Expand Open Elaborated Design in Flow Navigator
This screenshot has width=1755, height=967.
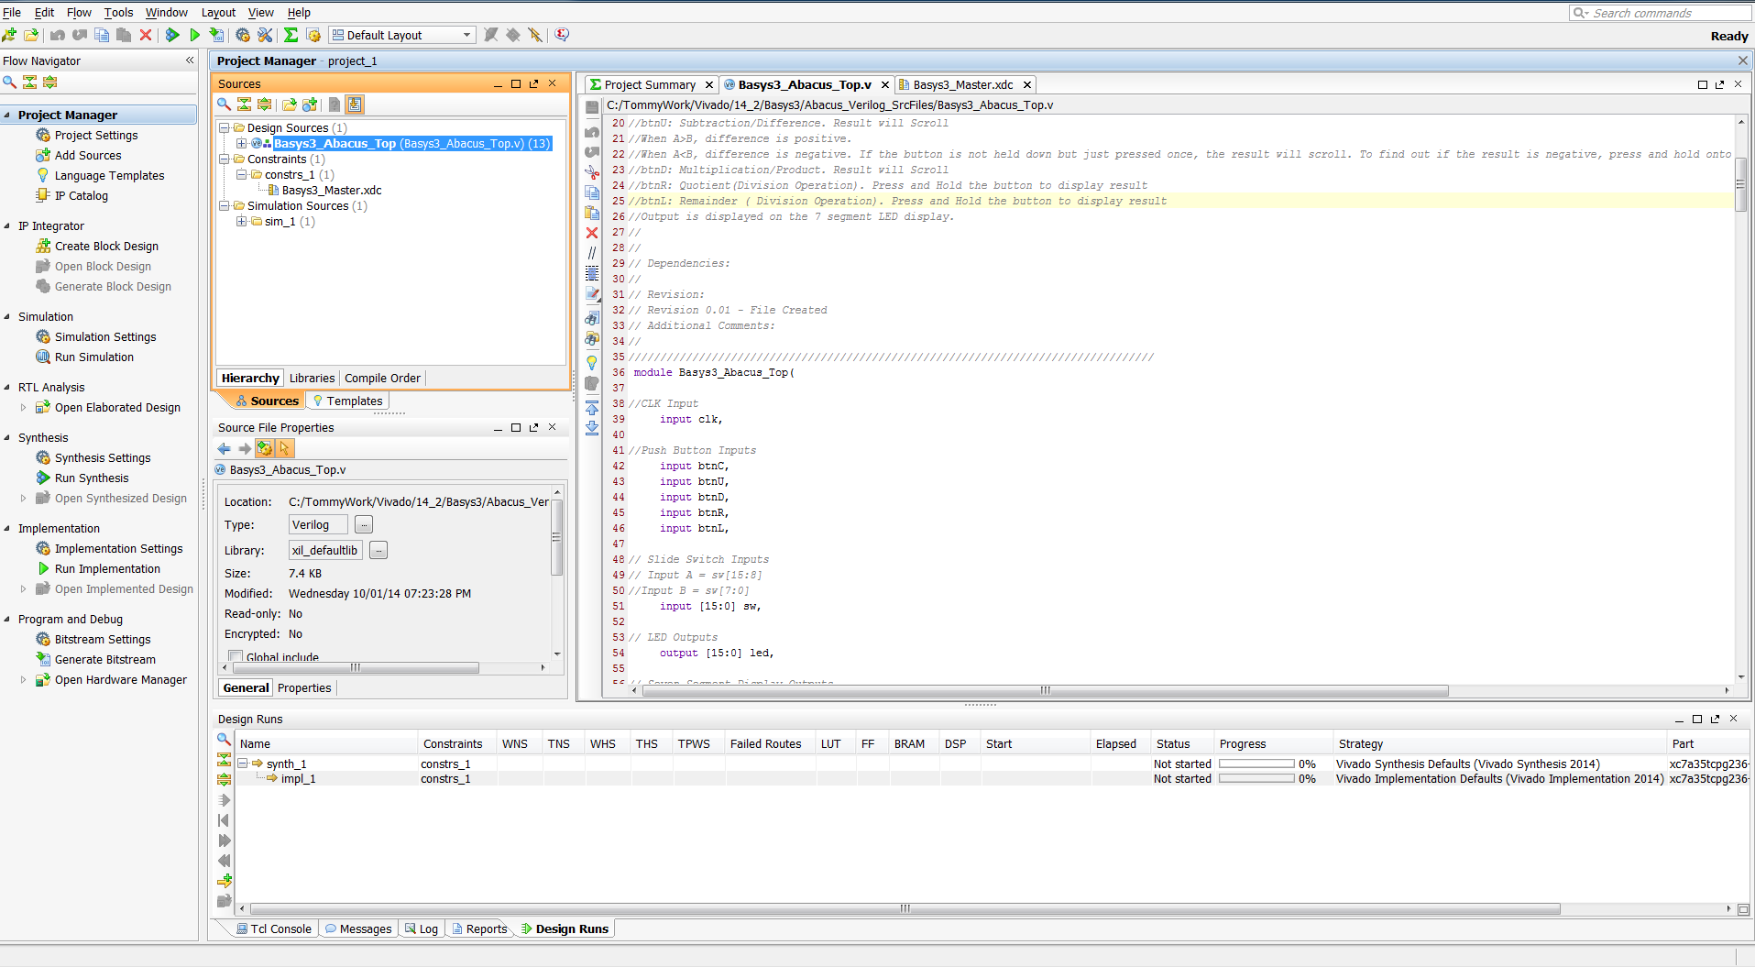23,408
